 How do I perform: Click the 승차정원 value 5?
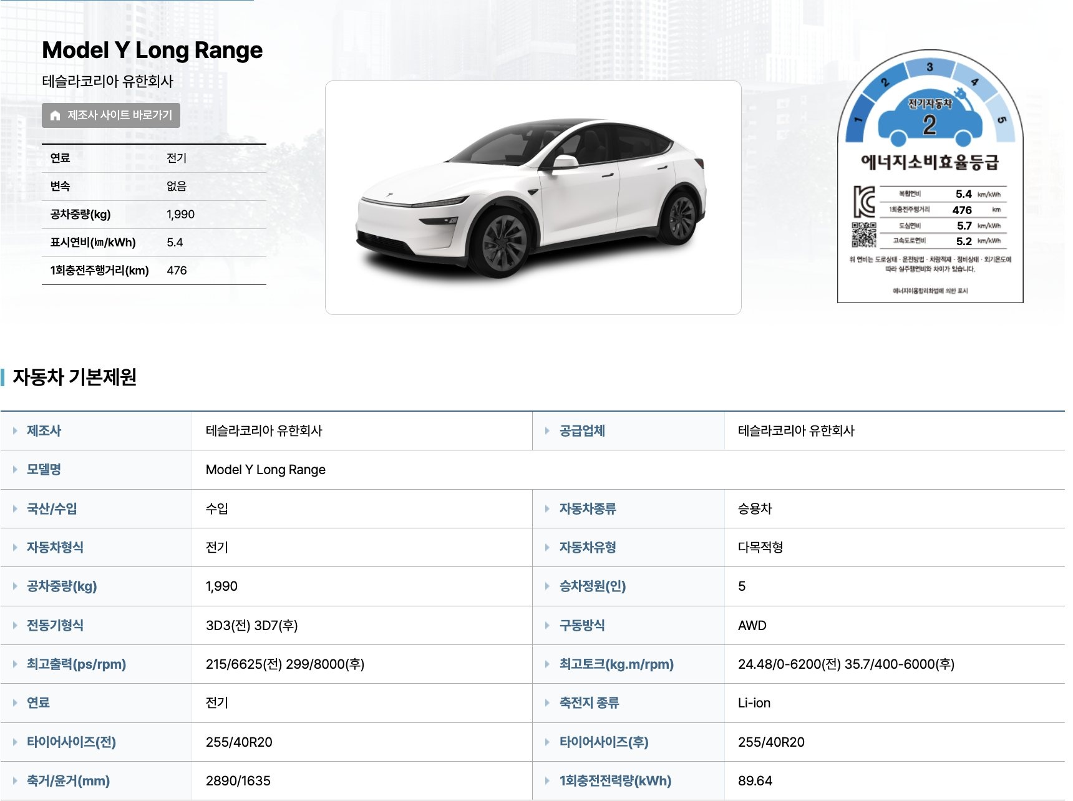pyautogui.click(x=742, y=586)
